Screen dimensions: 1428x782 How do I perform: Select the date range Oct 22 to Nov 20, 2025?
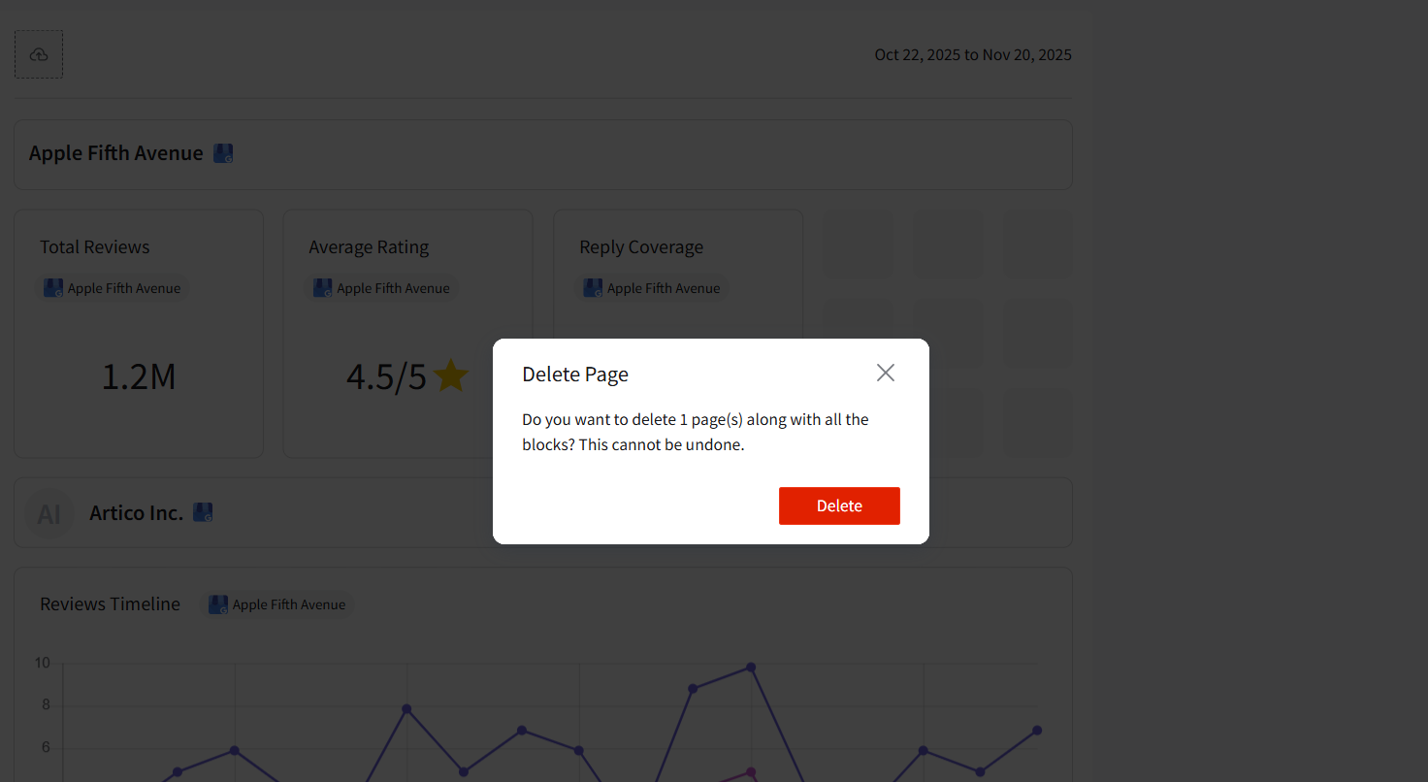click(x=973, y=54)
